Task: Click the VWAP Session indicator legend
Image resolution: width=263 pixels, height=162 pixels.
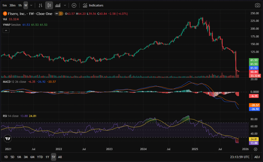Action: pyautogui.click(x=12, y=25)
